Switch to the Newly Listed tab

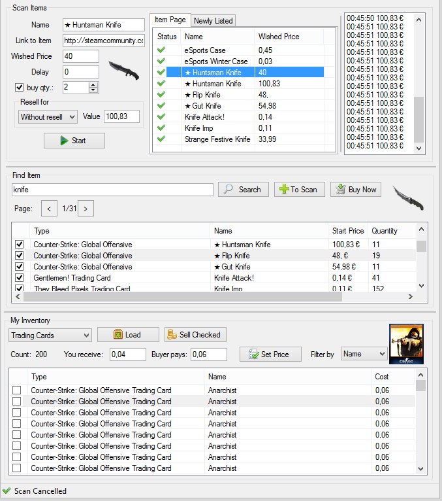(x=213, y=21)
